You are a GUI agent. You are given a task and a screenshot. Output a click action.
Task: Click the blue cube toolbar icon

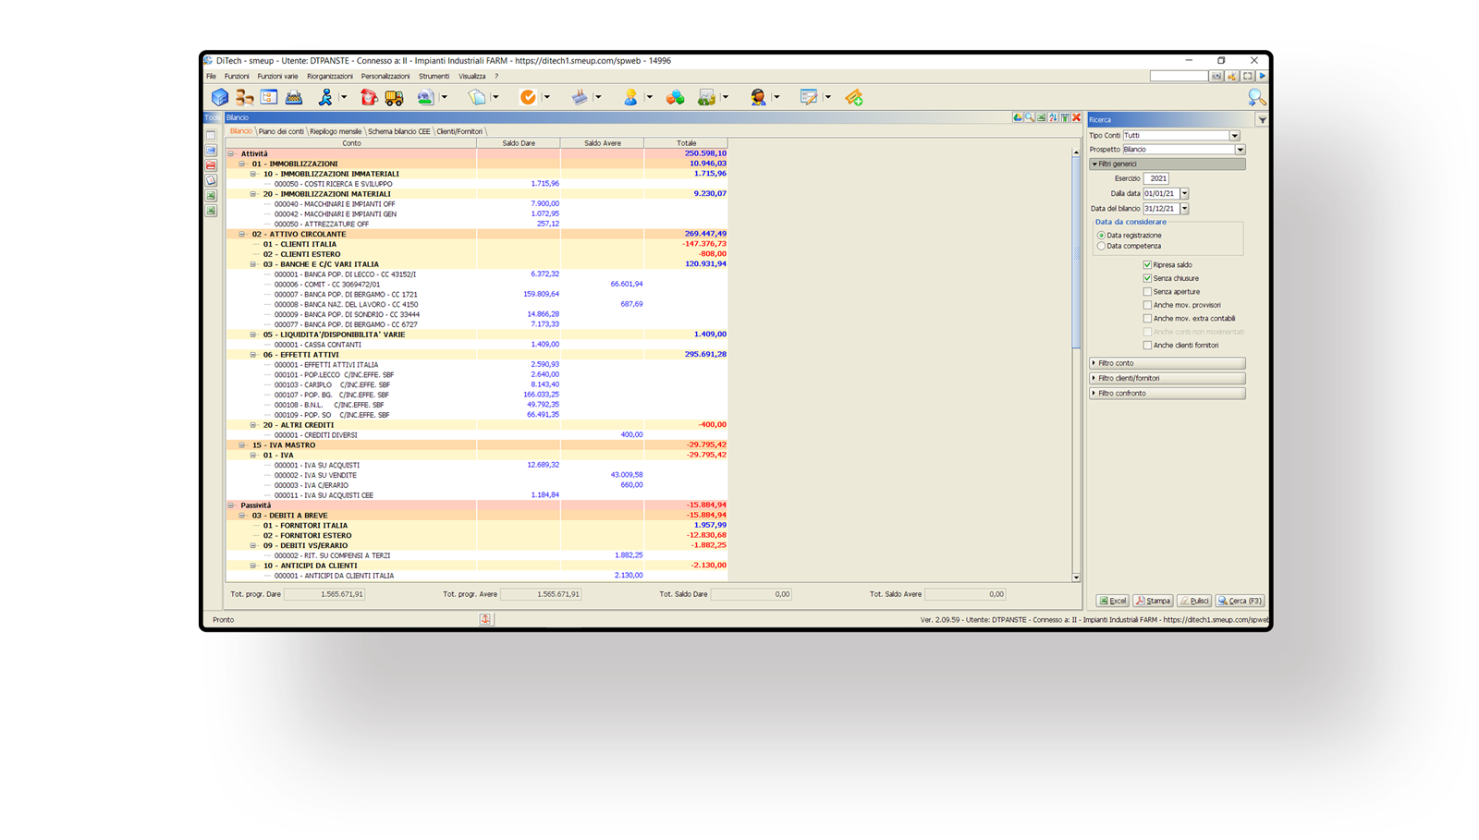pos(219,97)
